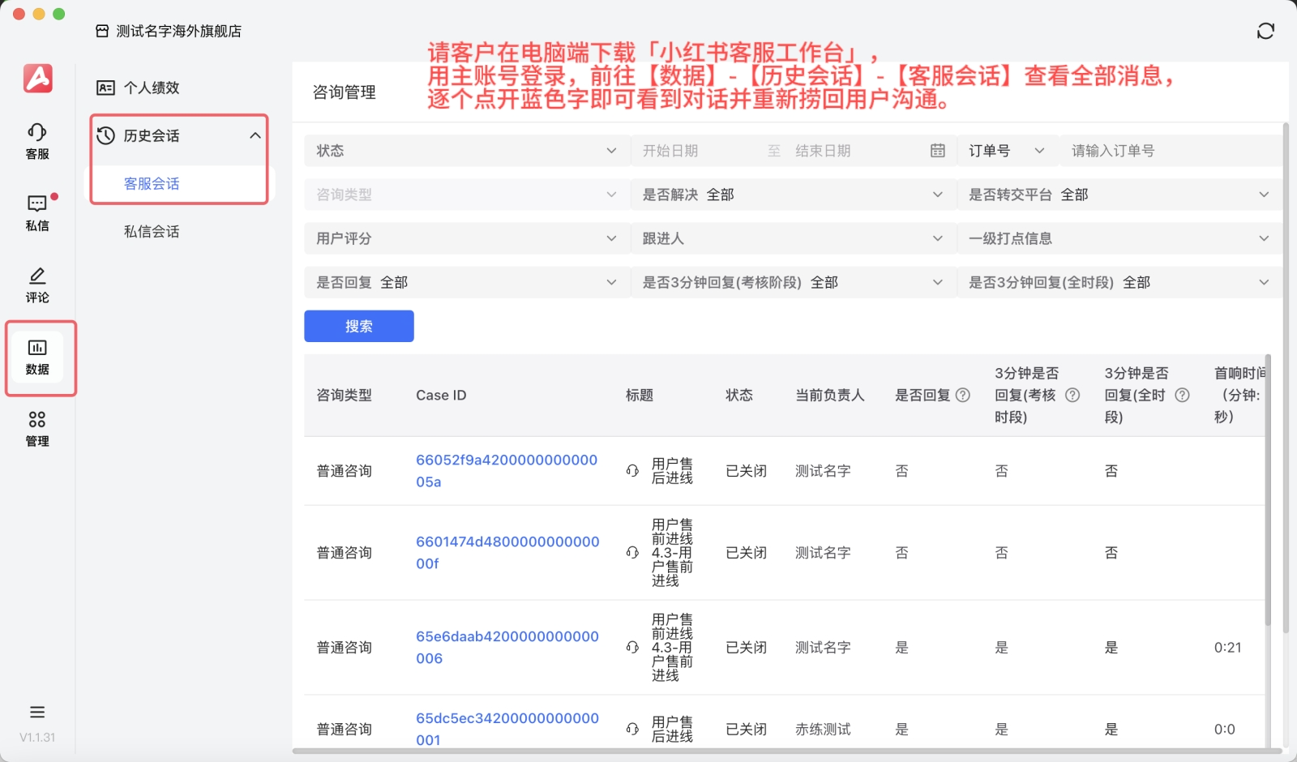Click the 测试名字海外旗舰店 store name
The height and width of the screenshot is (762, 1297).
179,31
